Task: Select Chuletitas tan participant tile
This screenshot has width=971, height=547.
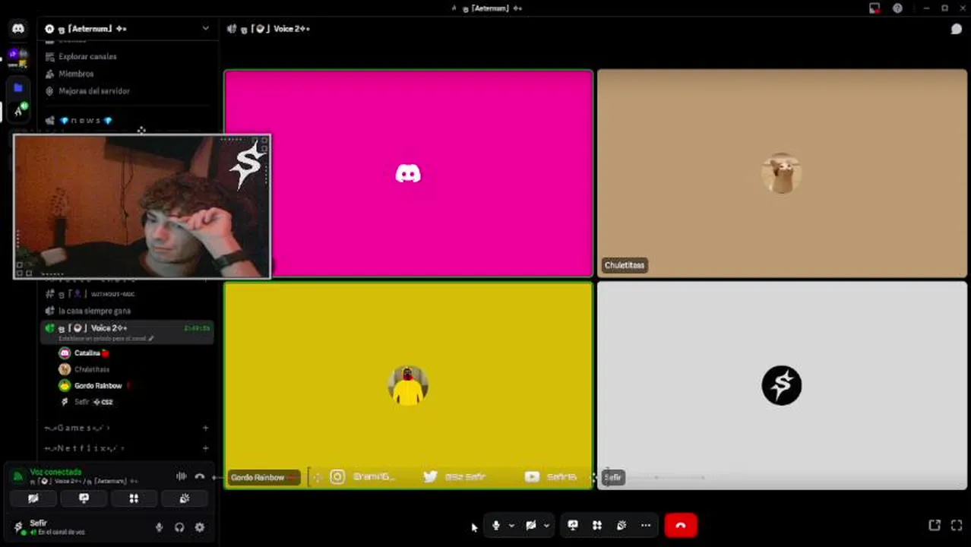Action: pyautogui.click(x=782, y=173)
